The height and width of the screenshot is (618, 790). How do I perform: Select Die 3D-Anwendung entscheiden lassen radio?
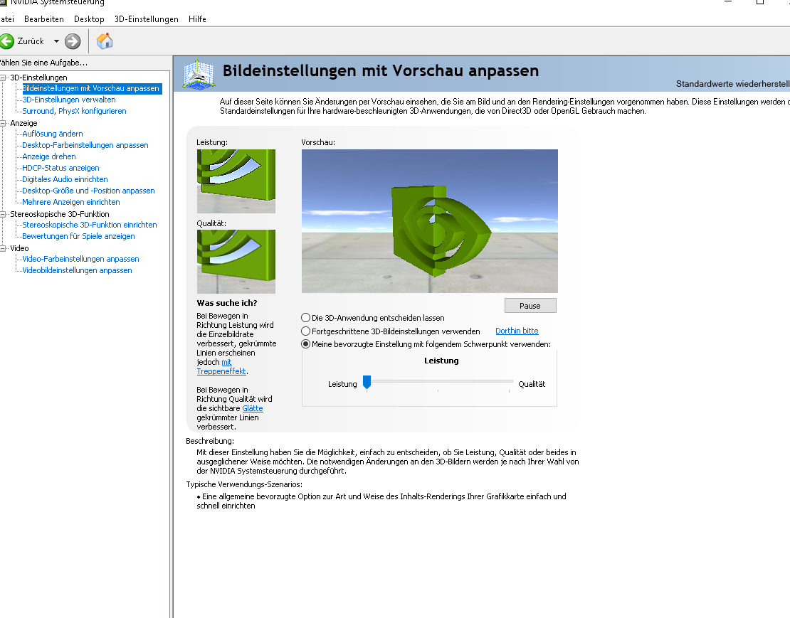pos(305,318)
